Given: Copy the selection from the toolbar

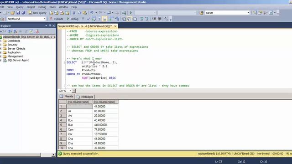Looking at the screenshot, I should (x=79, y=13).
